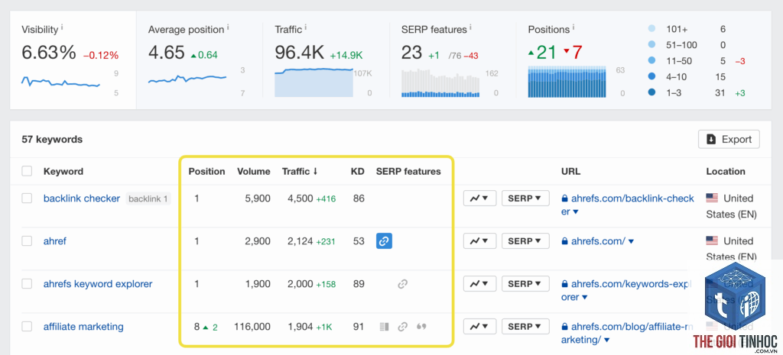
Task: Open SERP dropdown for affiliate marketing
Action: point(525,327)
